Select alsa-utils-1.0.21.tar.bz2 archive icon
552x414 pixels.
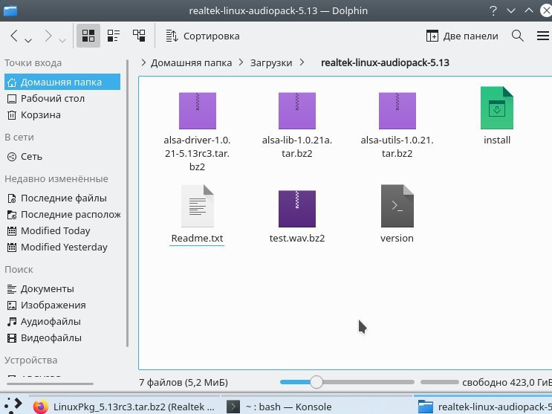[397, 111]
